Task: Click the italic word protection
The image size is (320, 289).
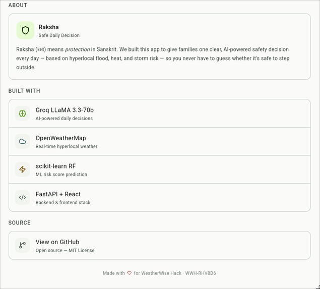Action: tap(77, 49)
